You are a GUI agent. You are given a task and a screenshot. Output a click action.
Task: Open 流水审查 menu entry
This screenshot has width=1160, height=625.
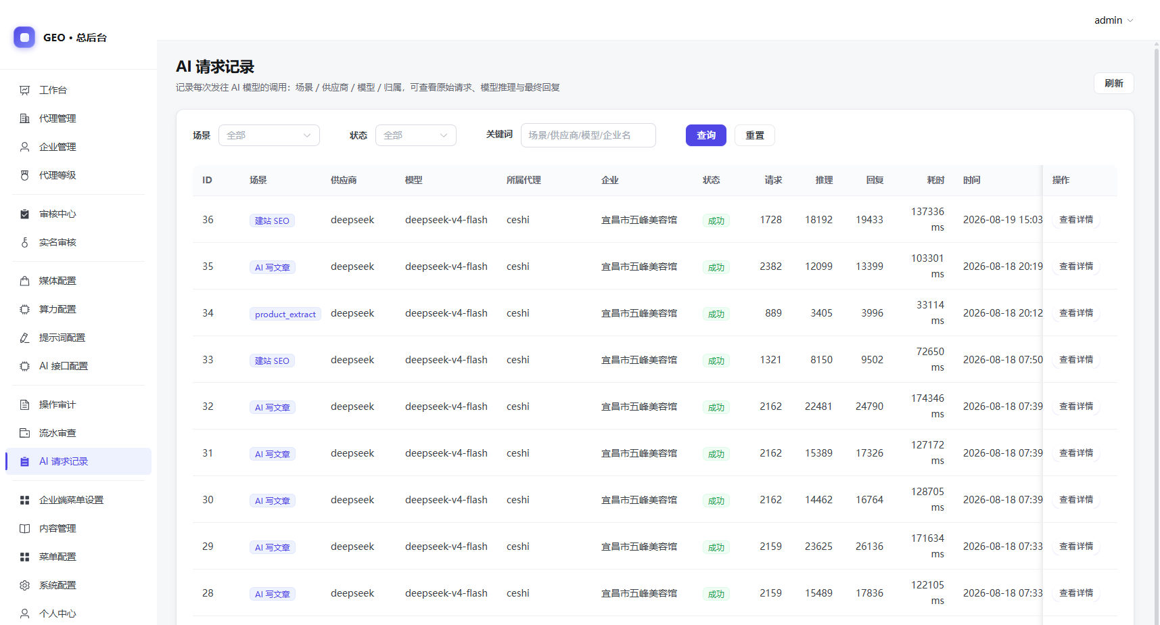[x=78, y=433]
